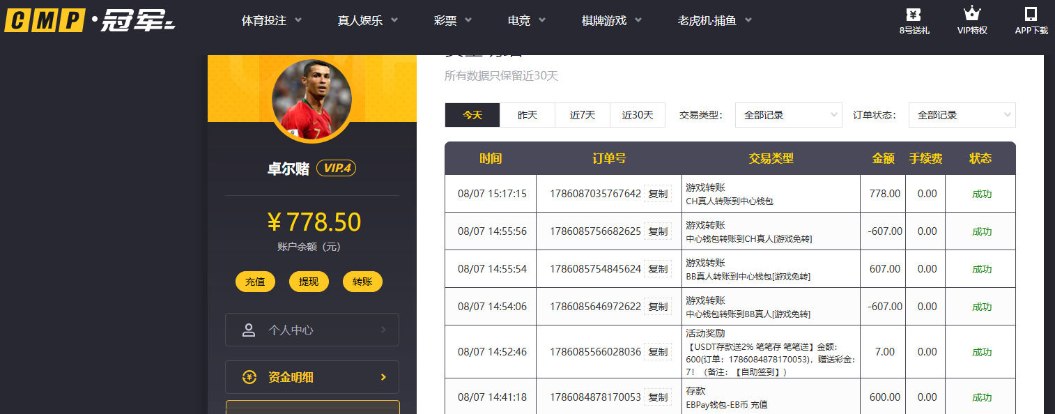Expand the 电竞 menu
The width and height of the screenshot is (1055, 414).
(x=526, y=21)
